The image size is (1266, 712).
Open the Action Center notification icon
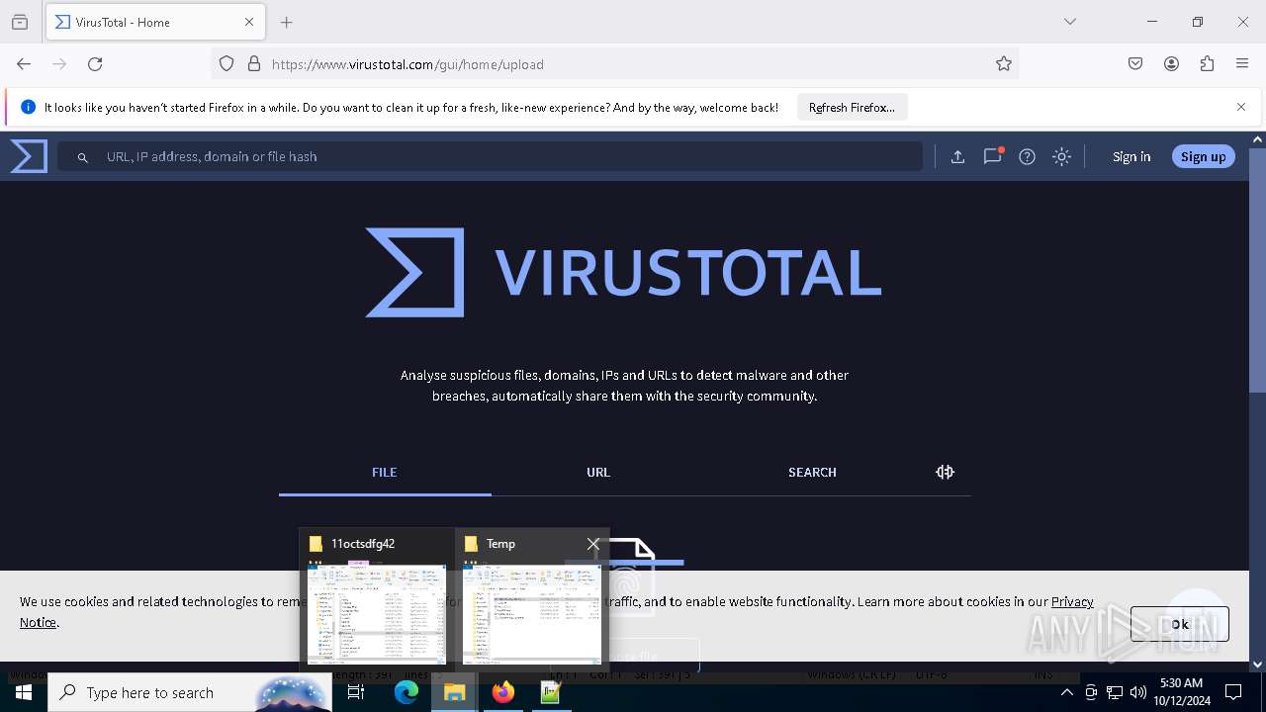[x=1233, y=692]
